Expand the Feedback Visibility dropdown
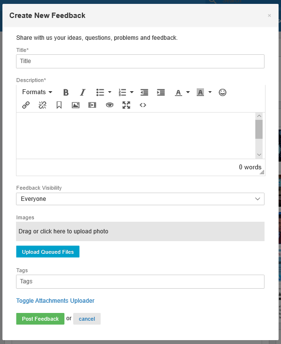 [x=140, y=199]
